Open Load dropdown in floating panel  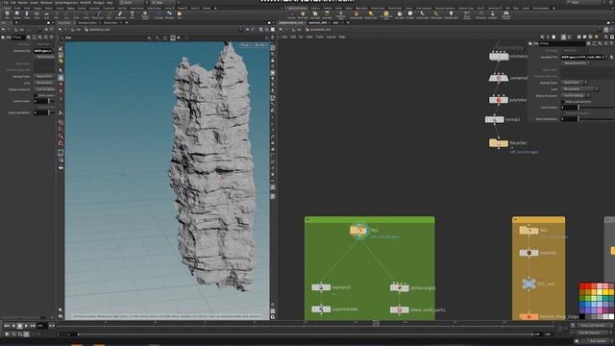[579, 89]
